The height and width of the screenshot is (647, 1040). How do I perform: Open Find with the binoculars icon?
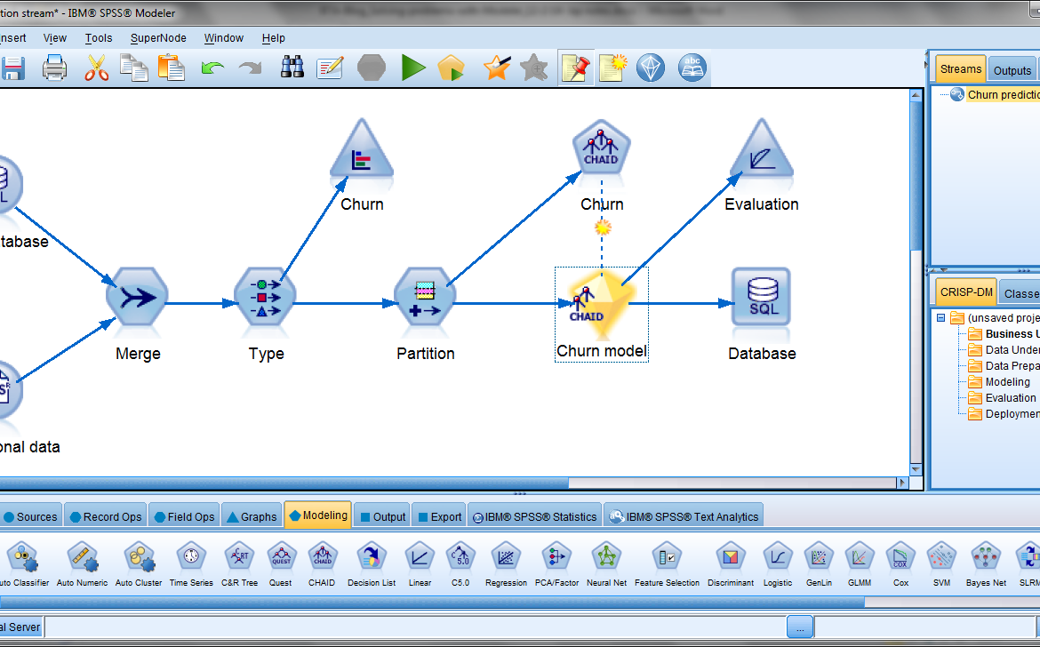click(292, 68)
